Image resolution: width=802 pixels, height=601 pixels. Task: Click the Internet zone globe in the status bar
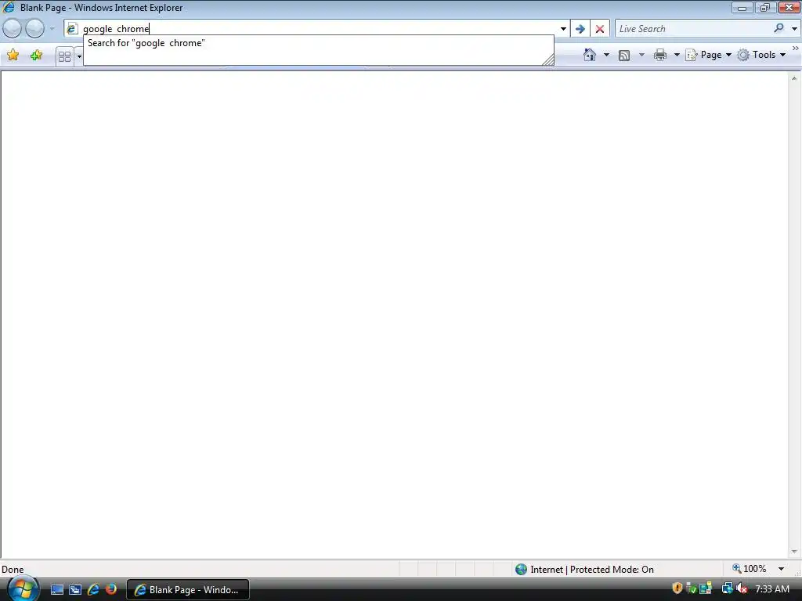tap(521, 570)
